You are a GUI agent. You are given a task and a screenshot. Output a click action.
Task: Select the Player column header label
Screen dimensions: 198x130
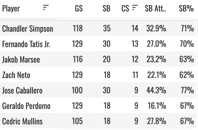[11, 9]
